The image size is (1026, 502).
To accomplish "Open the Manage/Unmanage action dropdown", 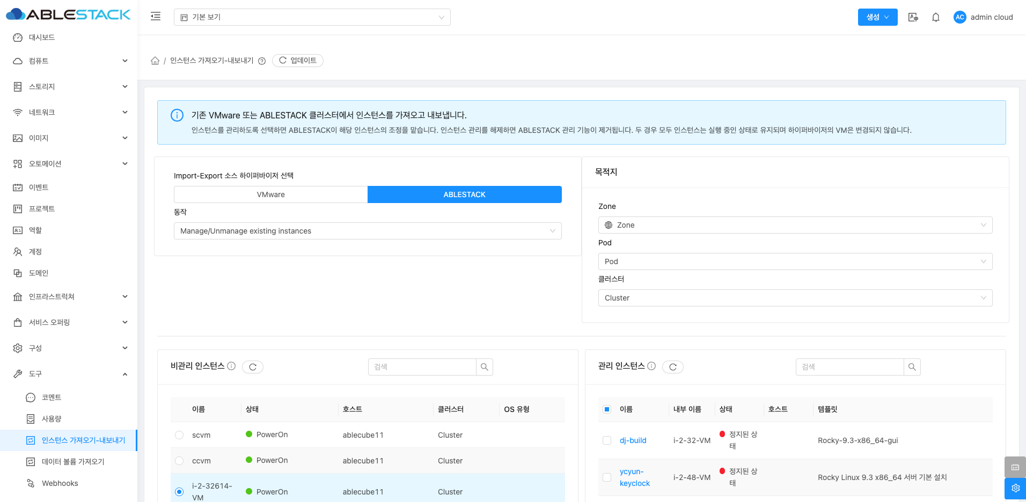I will coord(367,231).
